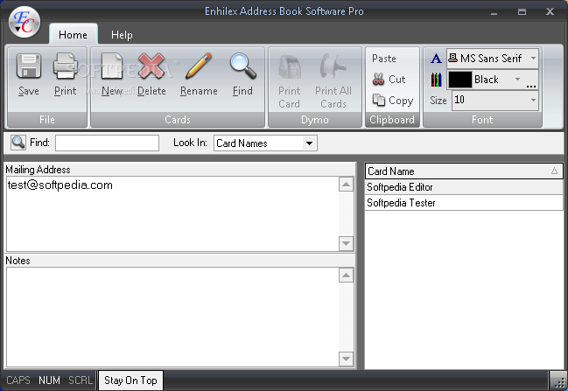This screenshot has width=568, height=391.
Task: Maximize the address book window
Action: tap(522, 12)
